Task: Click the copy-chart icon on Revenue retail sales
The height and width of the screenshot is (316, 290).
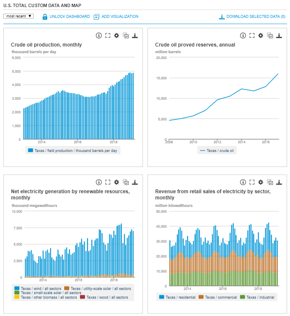Action: [x=270, y=182]
